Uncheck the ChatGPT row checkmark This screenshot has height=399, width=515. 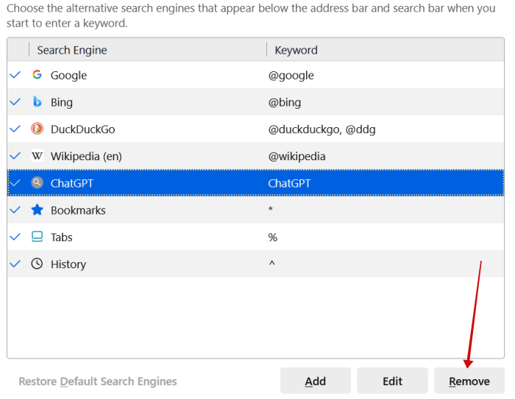(x=15, y=183)
